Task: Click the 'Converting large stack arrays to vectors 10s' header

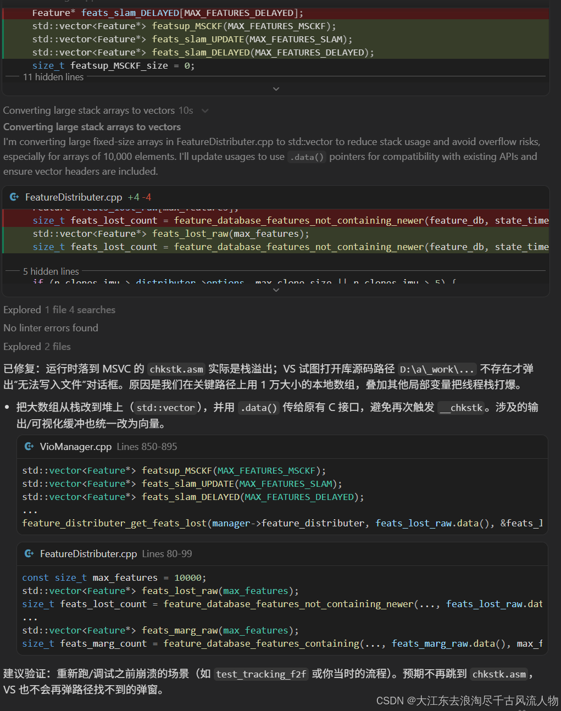Action: [98, 111]
